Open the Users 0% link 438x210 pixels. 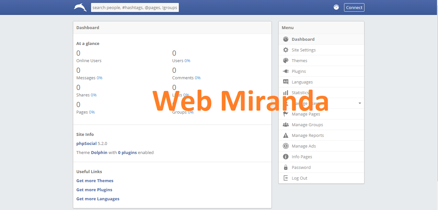coord(188,61)
